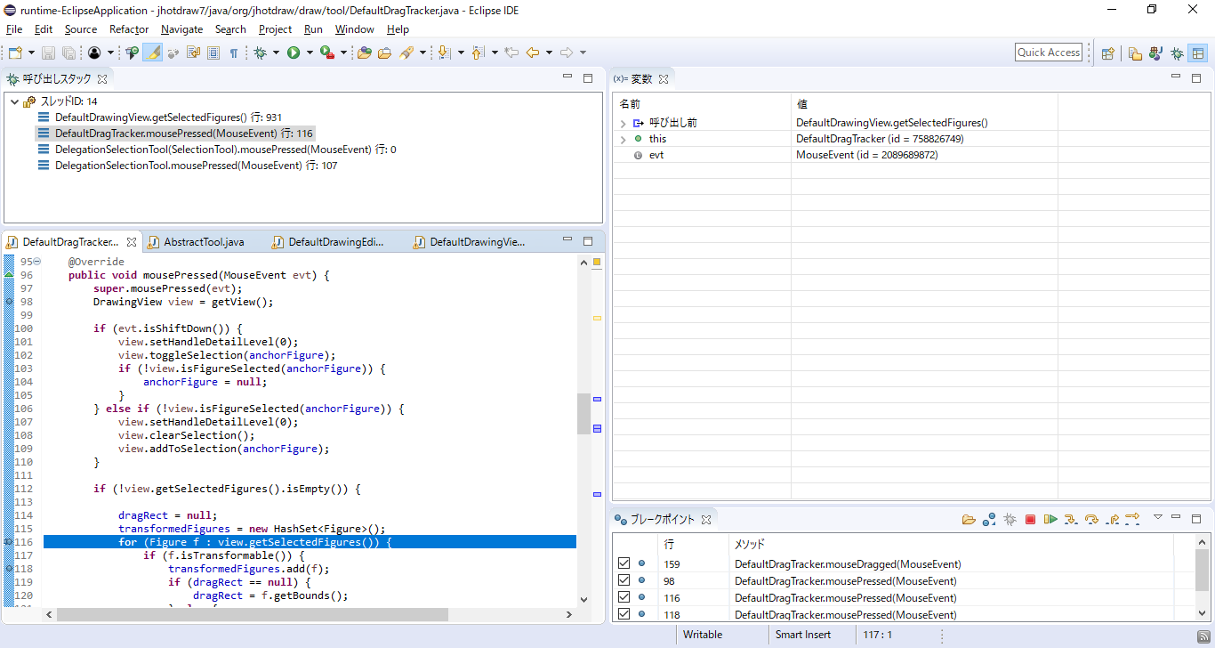Click the Back navigation yellow arrow
The width and height of the screenshot is (1215, 648).
click(533, 53)
